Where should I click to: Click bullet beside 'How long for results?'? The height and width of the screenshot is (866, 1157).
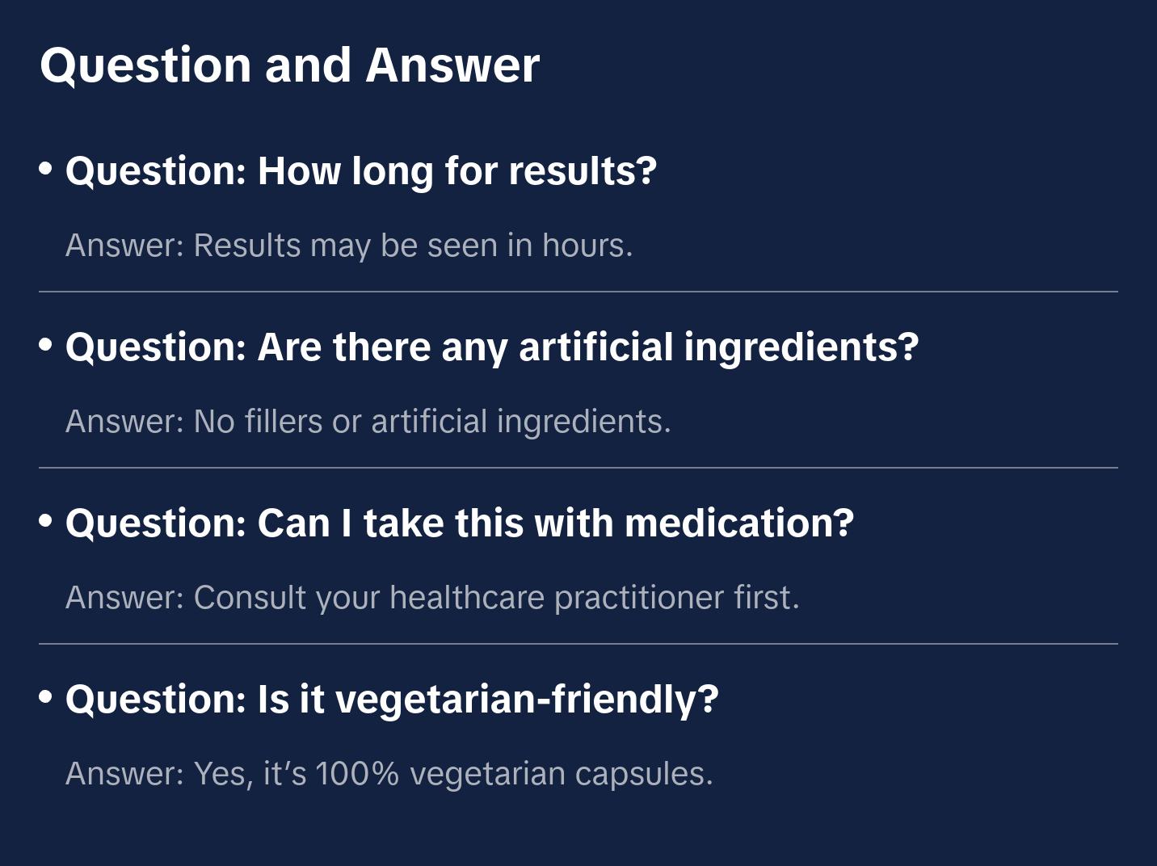click(46, 169)
